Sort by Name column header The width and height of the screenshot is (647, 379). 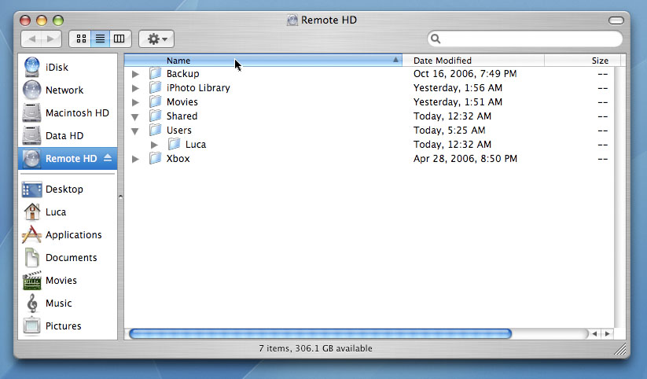(x=263, y=61)
